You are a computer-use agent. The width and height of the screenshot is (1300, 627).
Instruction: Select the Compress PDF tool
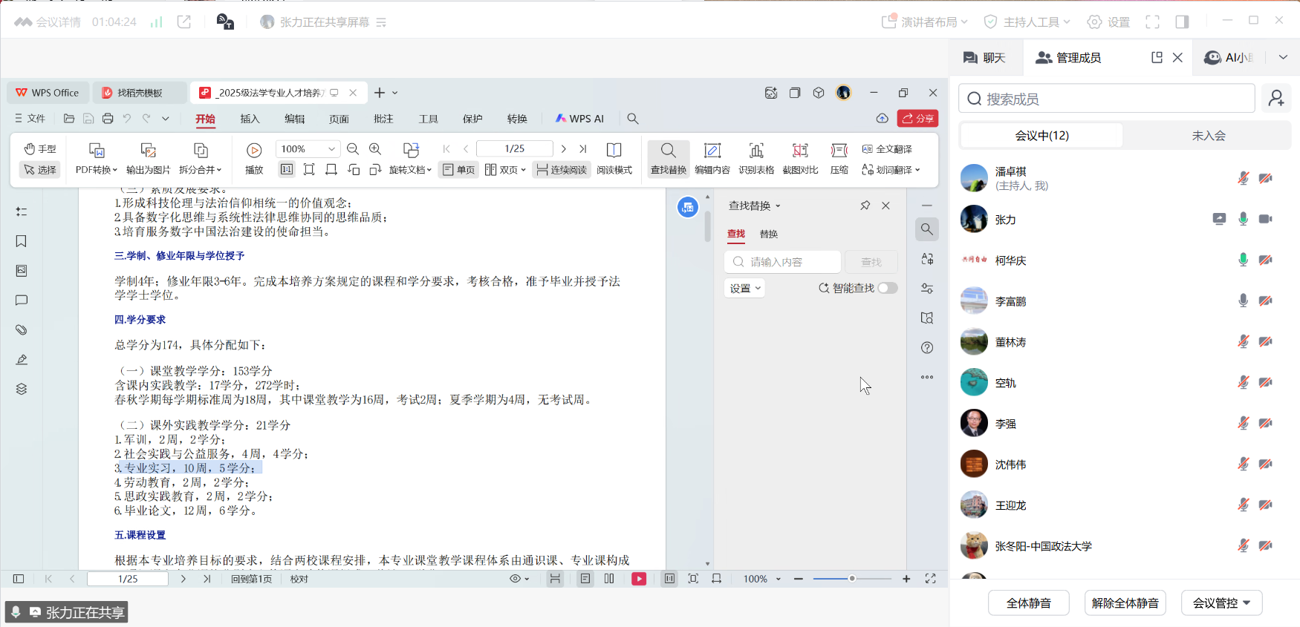[839, 158]
